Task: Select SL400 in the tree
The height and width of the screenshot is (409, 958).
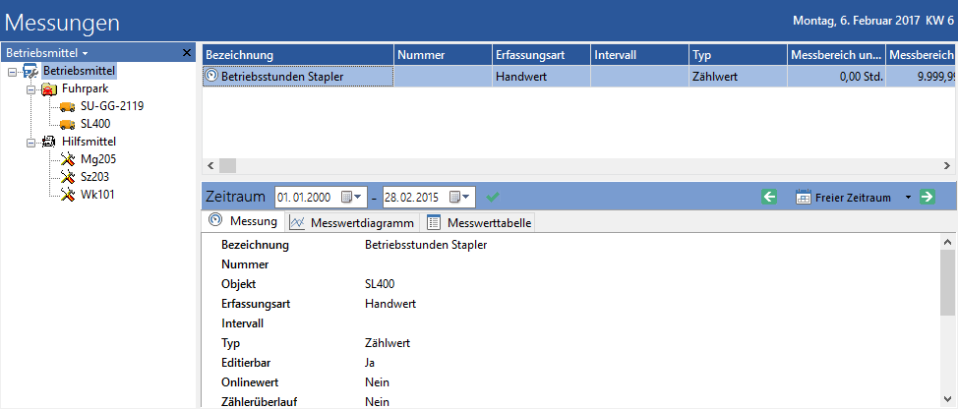Action: [x=95, y=125]
